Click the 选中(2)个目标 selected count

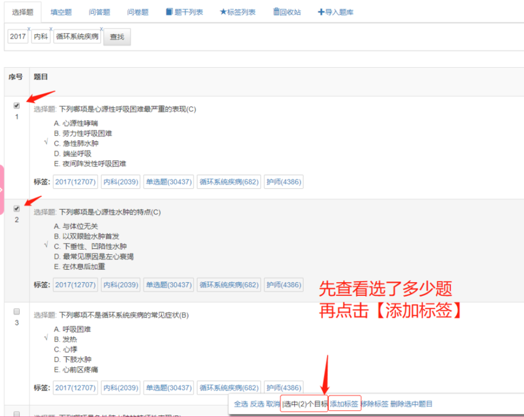click(x=305, y=404)
